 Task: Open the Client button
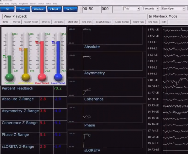pos(54,9)
